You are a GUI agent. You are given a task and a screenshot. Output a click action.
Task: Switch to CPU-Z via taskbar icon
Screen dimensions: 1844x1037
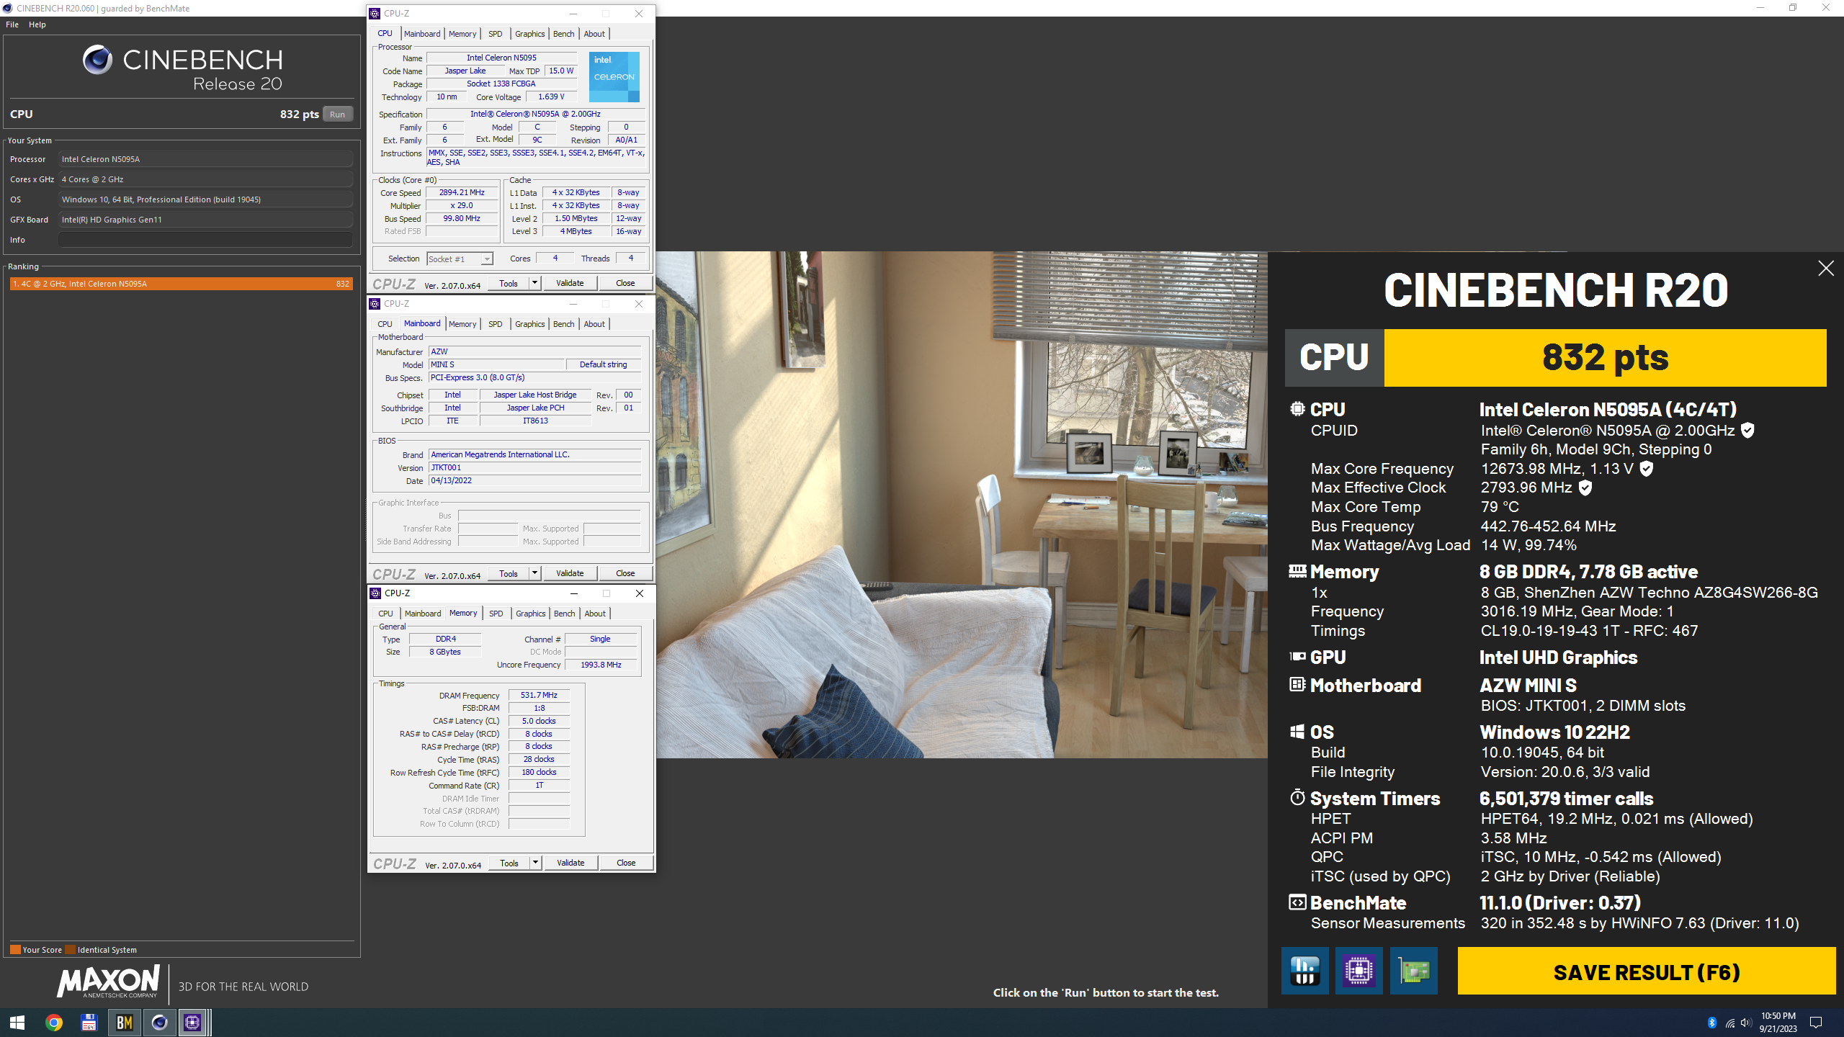(x=192, y=1023)
